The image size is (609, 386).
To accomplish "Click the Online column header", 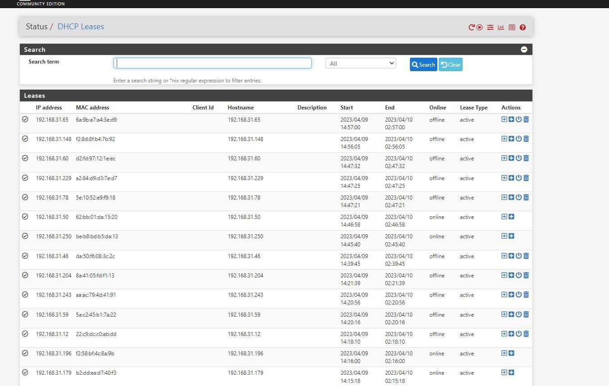I will pos(437,108).
